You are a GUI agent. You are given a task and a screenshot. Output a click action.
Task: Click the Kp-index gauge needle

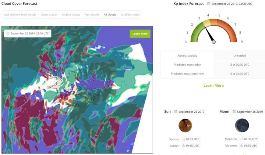[x=210, y=36]
